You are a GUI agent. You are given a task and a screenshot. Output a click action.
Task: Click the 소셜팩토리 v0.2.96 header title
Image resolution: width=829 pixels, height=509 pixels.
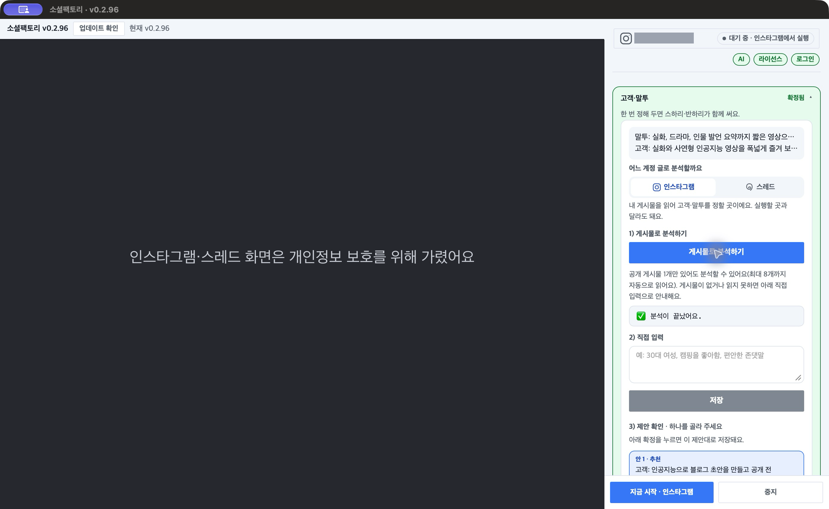[37, 28]
